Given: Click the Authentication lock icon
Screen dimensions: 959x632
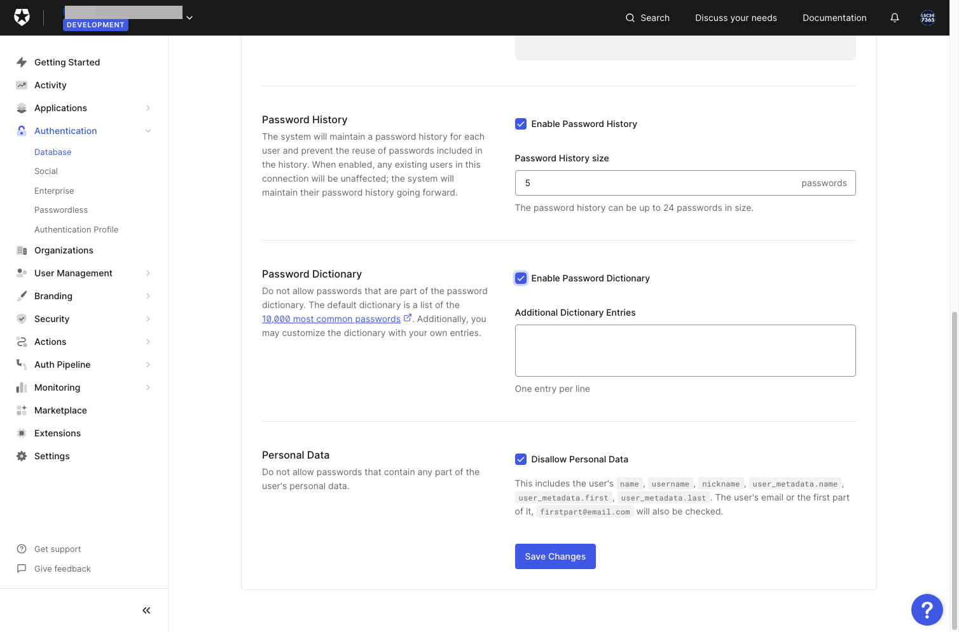Looking at the screenshot, I should pyautogui.click(x=22, y=131).
